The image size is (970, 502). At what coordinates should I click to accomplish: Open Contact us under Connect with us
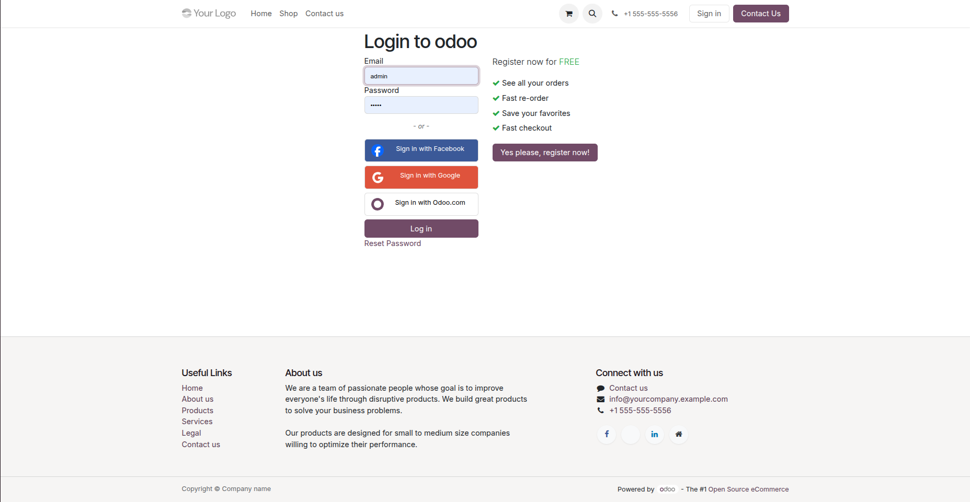pos(629,388)
